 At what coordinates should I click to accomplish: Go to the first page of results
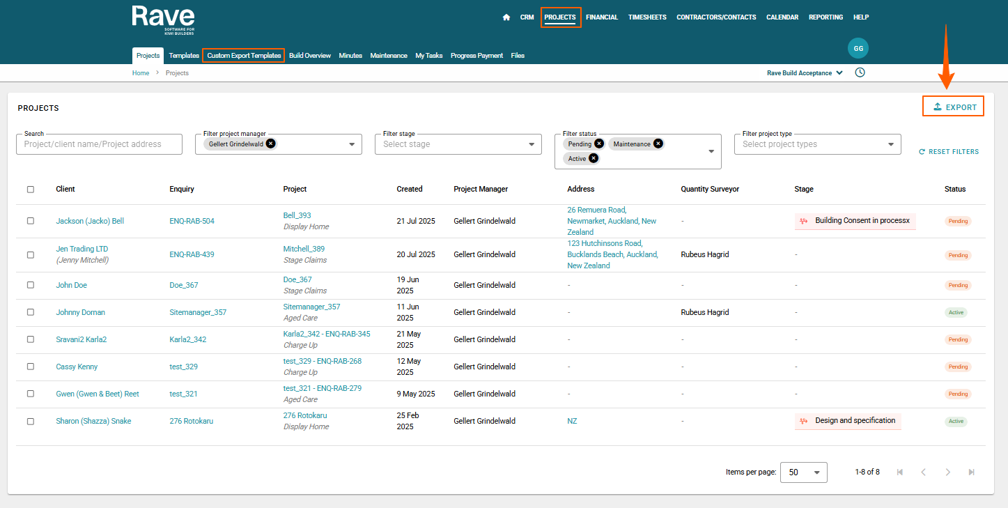[900, 472]
